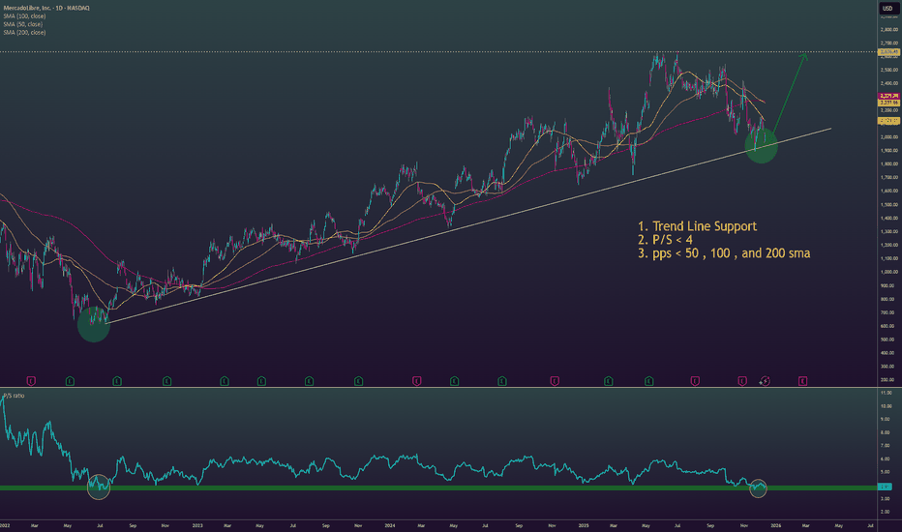Click the round event icon between the last earnings markers
Viewport: 902px width, 532px height.
point(765,381)
